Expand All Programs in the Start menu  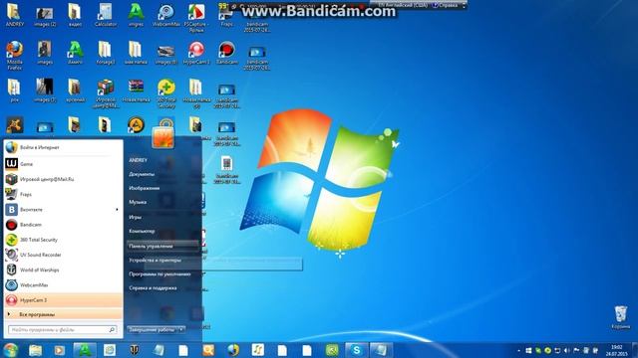(x=63, y=314)
